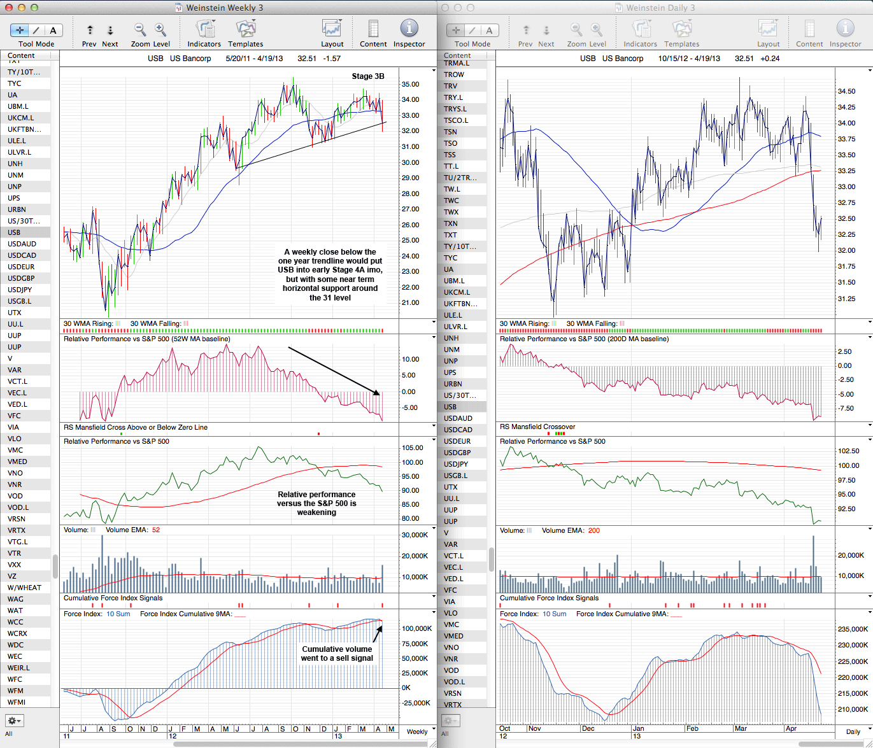Zoom in using the plus magnifier in the Weekly window
Image resolution: width=873 pixels, height=748 pixels.
pyautogui.click(x=160, y=29)
